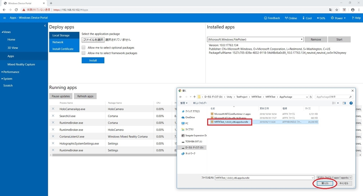Click the Start button
Viewport: 363px width, 196px height.
(339, 40)
